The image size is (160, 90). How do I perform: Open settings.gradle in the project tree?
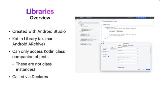click(x=86, y=44)
